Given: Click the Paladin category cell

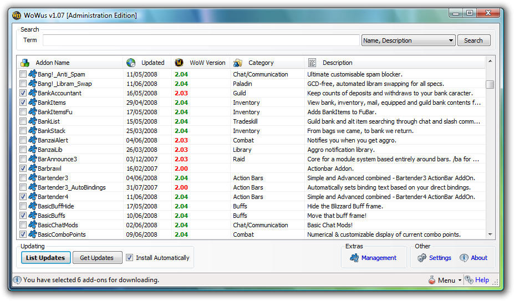Looking at the screenshot, I should click(x=242, y=84).
